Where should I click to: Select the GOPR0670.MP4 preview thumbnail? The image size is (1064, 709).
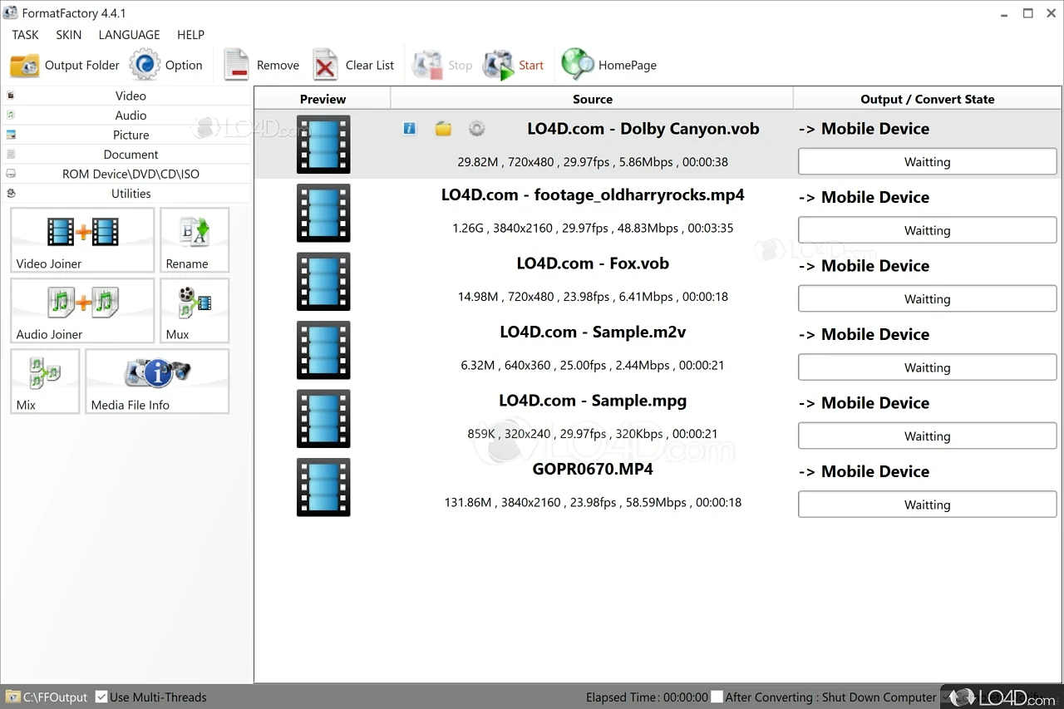(323, 487)
